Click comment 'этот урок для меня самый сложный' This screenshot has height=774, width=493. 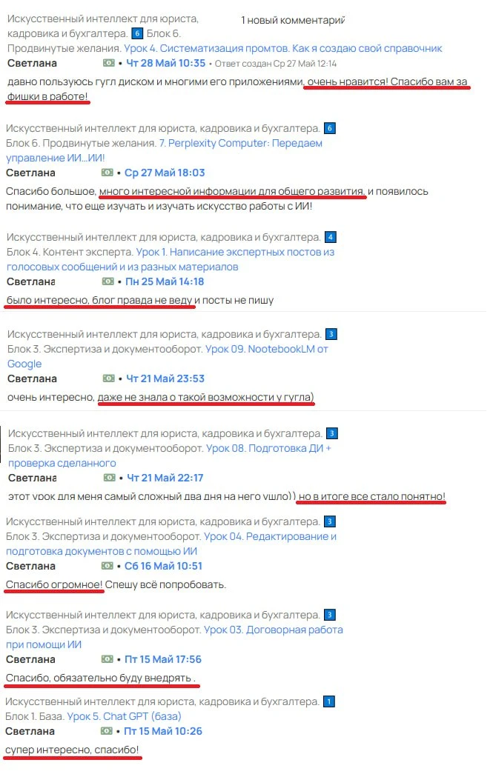pos(227,496)
